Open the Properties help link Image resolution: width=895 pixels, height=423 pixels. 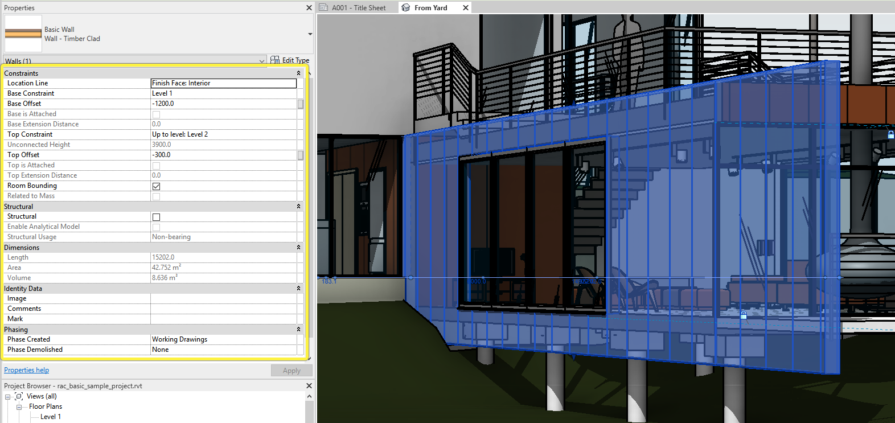click(27, 370)
